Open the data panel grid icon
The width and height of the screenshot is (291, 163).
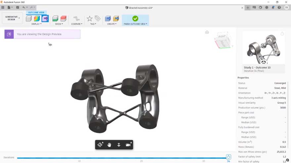coord(3,7)
